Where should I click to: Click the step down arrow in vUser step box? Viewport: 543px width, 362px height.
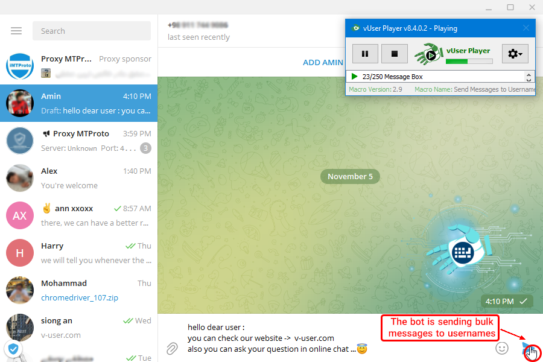[x=529, y=80]
